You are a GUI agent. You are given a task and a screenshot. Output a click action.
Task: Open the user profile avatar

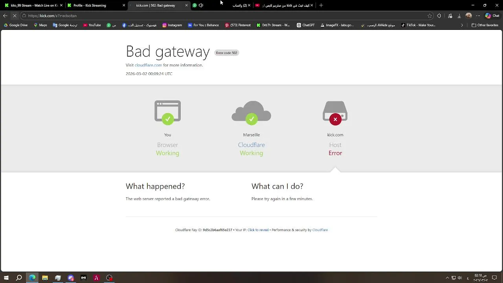[468, 16]
